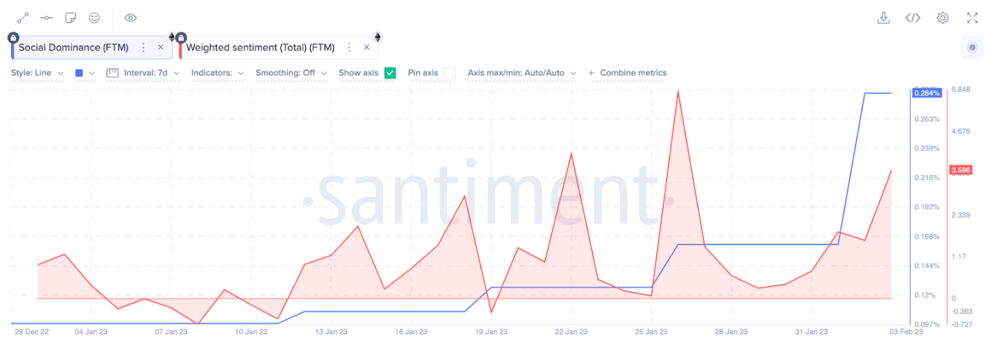Image resolution: width=991 pixels, height=343 pixels.
Task: Uncheck the Show axis checkbox
Action: [390, 73]
